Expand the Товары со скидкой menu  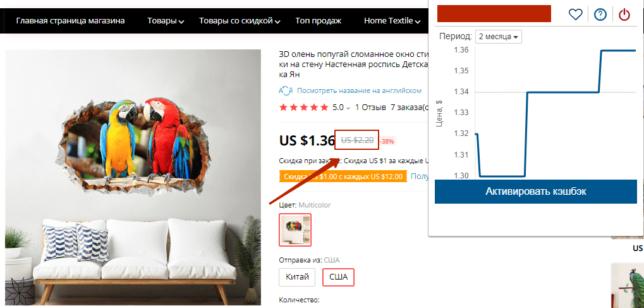click(x=240, y=21)
